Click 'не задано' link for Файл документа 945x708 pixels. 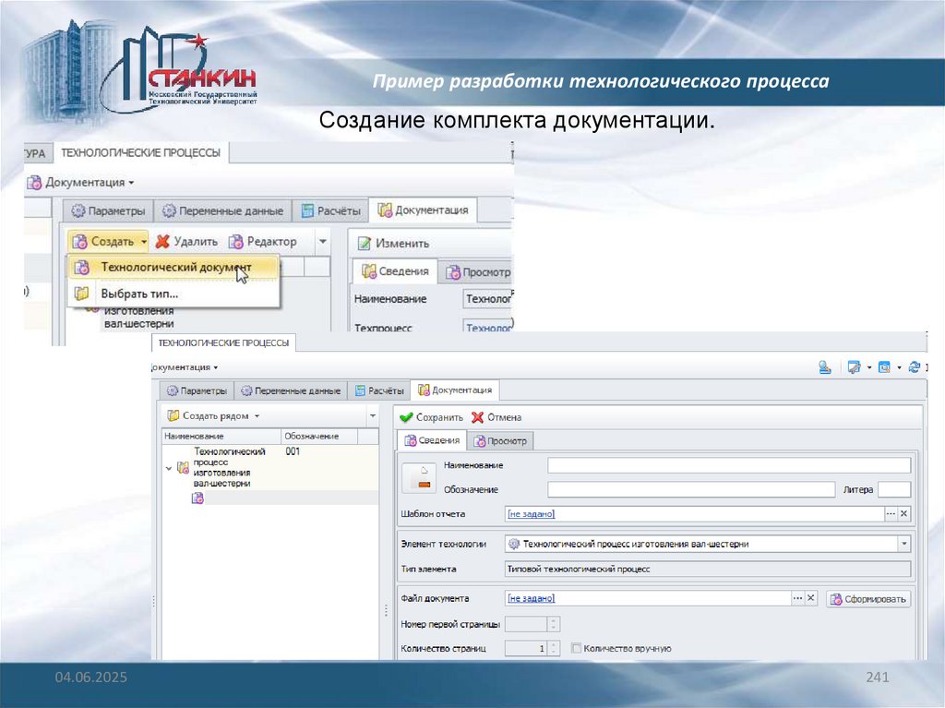point(531,598)
